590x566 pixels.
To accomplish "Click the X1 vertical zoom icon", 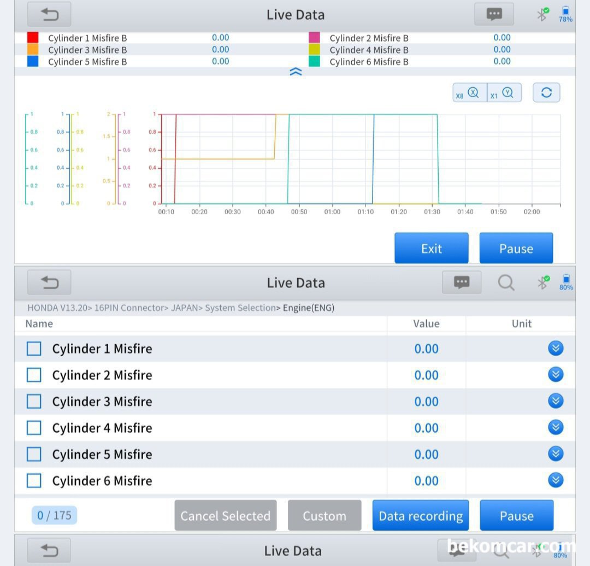I will [504, 93].
